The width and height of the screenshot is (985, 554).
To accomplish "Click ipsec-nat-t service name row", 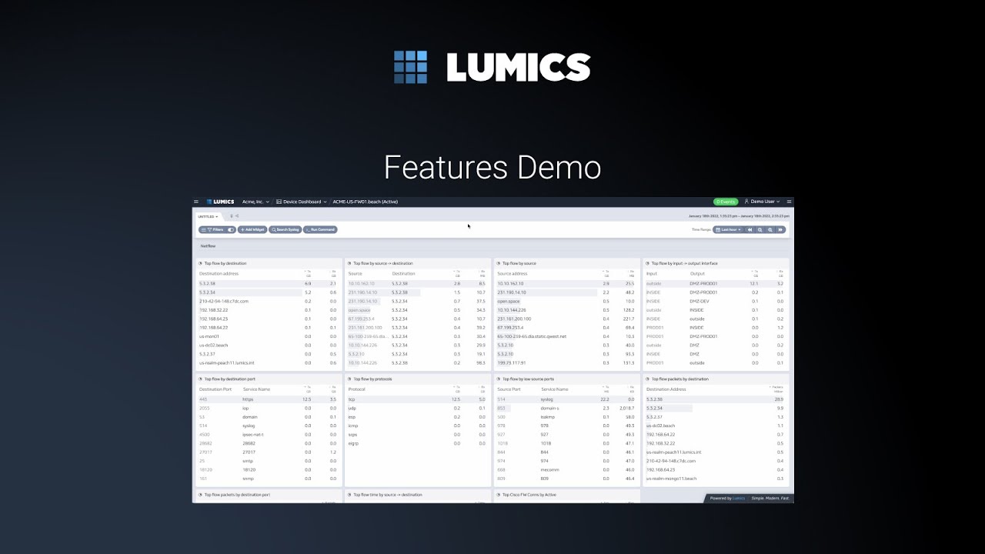I will point(268,434).
